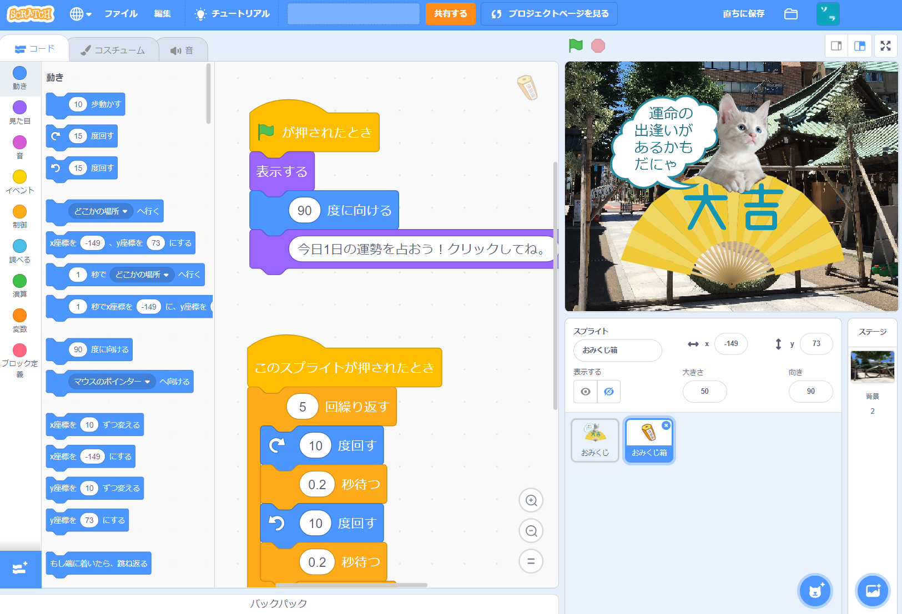Screen dimensions: 902x614
Task: Open the ファイル menu
Action: [x=121, y=14]
